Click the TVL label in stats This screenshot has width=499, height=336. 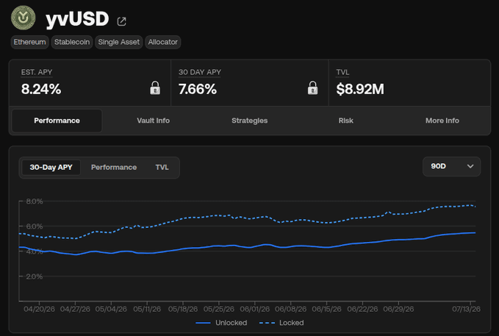[342, 72]
